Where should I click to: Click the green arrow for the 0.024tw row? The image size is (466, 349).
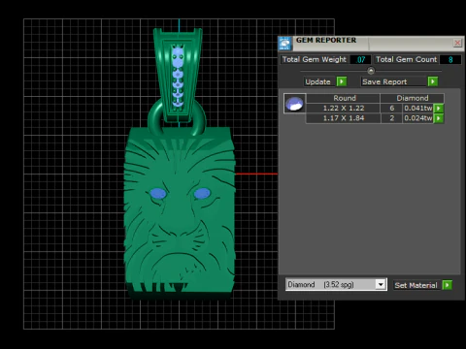439,118
